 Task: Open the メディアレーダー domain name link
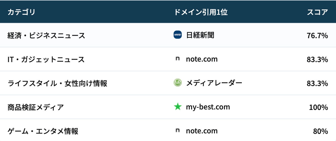click(x=214, y=83)
